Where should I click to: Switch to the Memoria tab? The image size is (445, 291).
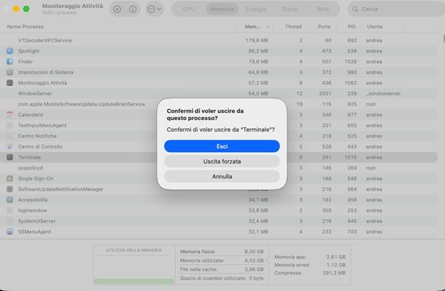(x=222, y=9)
